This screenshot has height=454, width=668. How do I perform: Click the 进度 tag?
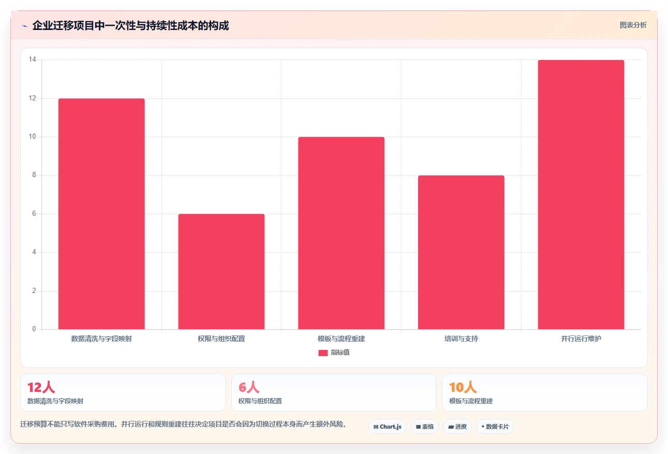point(457,427)
